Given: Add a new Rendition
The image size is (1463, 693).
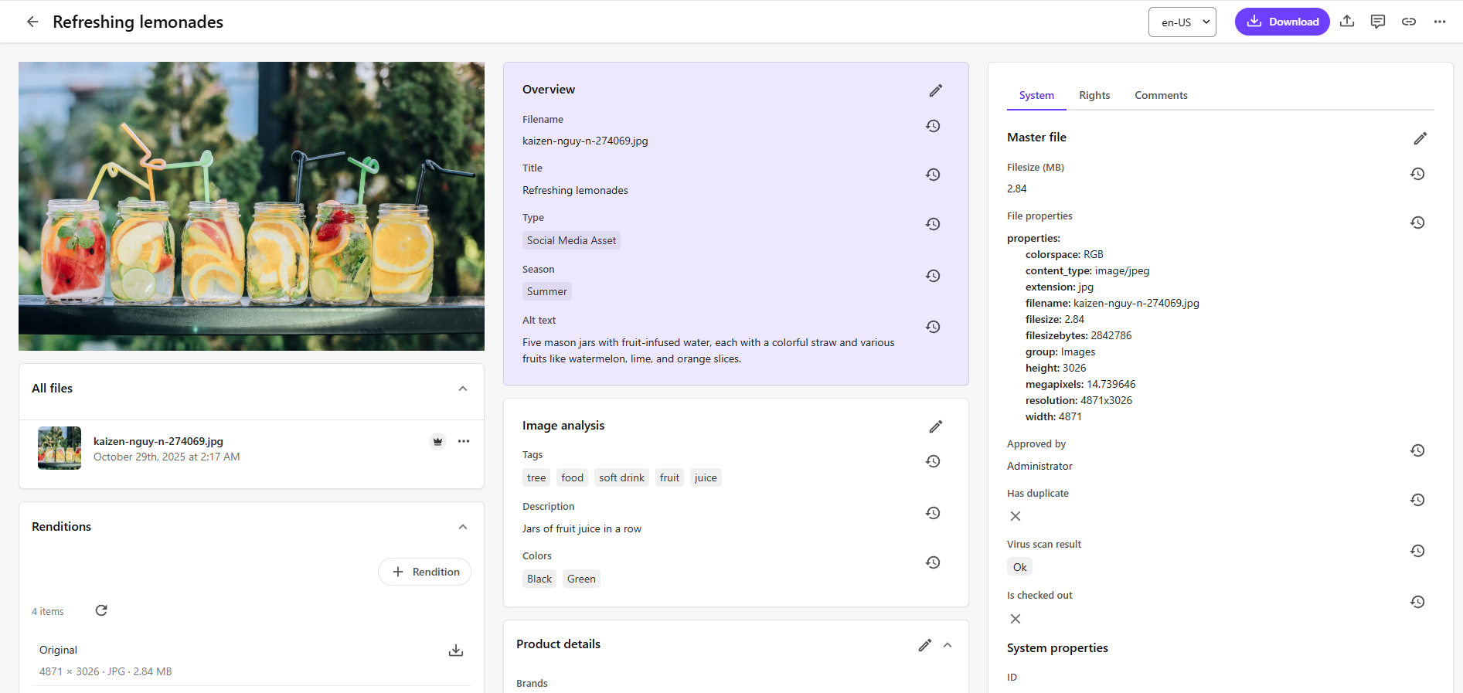Looking at the screenshot, I should point(424,572).
